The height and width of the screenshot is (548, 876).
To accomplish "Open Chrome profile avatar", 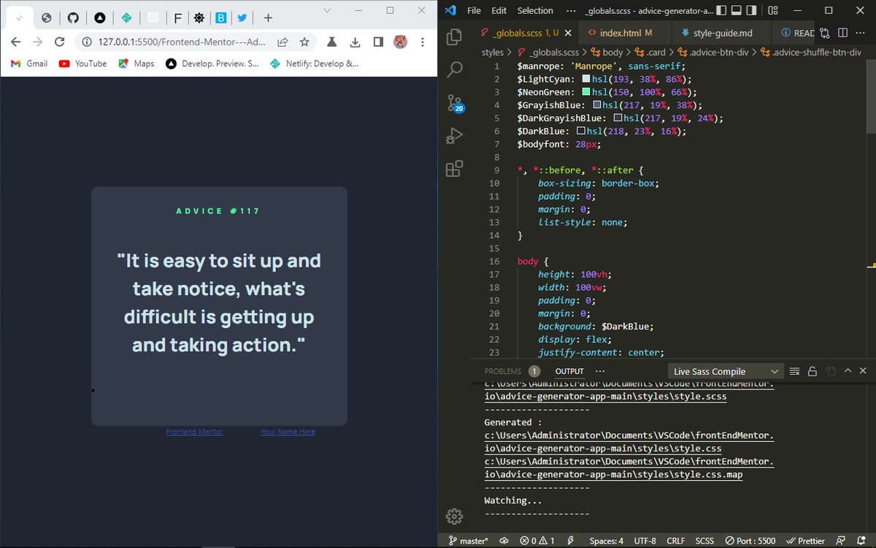I will [400, 42].
